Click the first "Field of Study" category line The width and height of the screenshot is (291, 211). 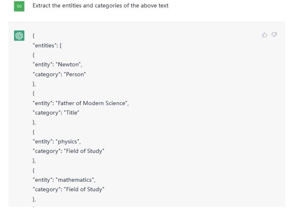(68, 151)
